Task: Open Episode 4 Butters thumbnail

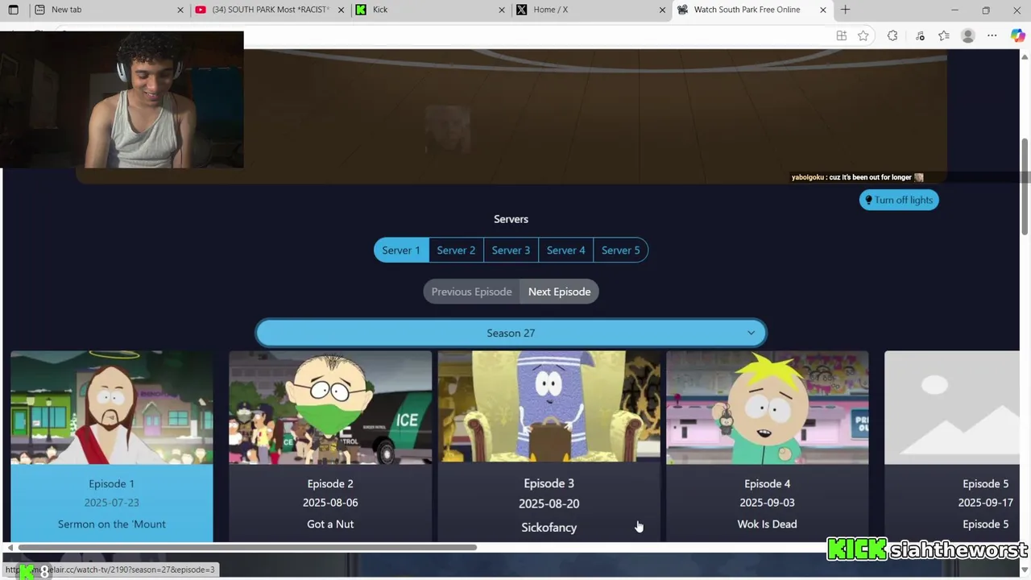Action: click(768, 408)
